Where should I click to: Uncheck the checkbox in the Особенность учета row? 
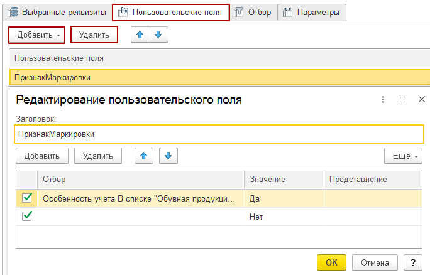pos(27,198)
